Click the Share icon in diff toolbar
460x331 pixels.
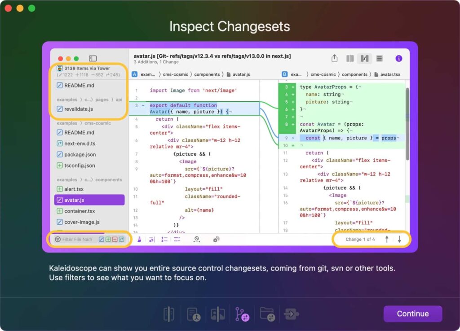coord(334,58)
